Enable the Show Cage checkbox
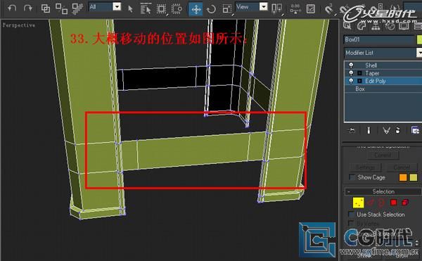422x261 pixels. [x=352, y=177]
